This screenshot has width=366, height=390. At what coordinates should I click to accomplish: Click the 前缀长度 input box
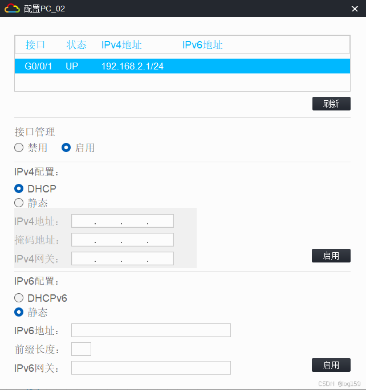click(x=81, y=349)
